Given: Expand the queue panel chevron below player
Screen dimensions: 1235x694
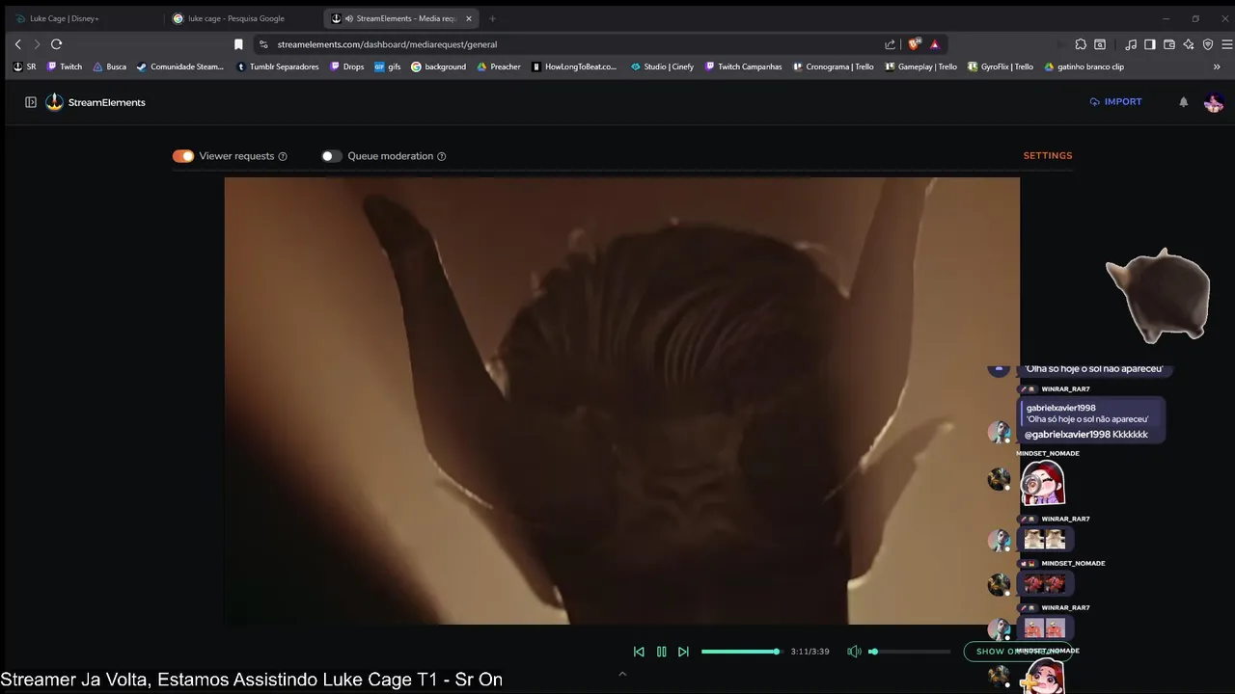Looking at the screenshot, I should click(622, 674).
